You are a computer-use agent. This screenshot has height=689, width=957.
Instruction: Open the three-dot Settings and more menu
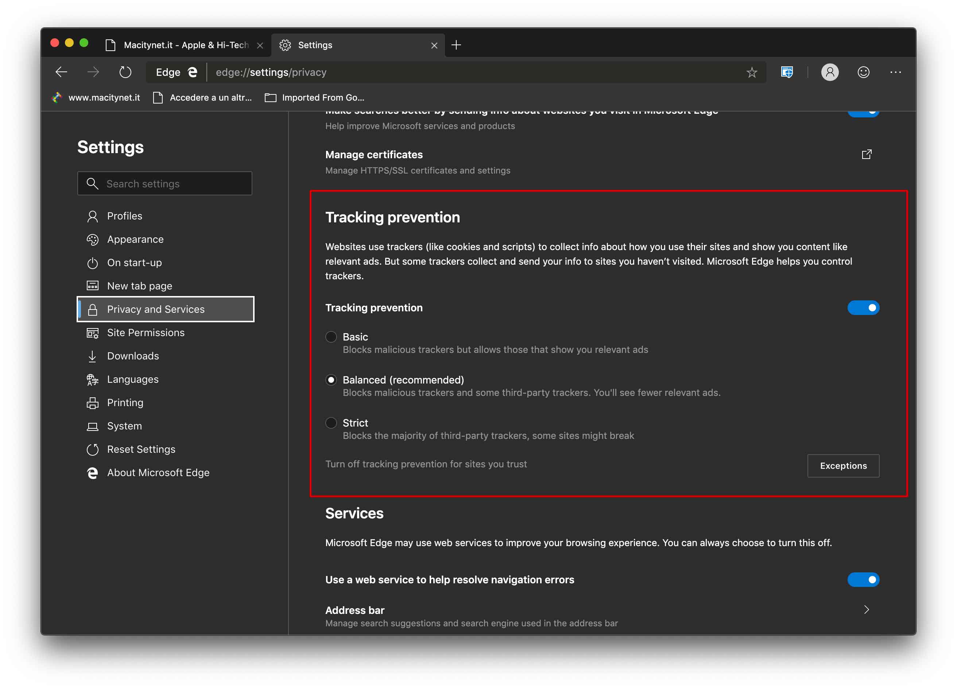click(x=895, y=72)
